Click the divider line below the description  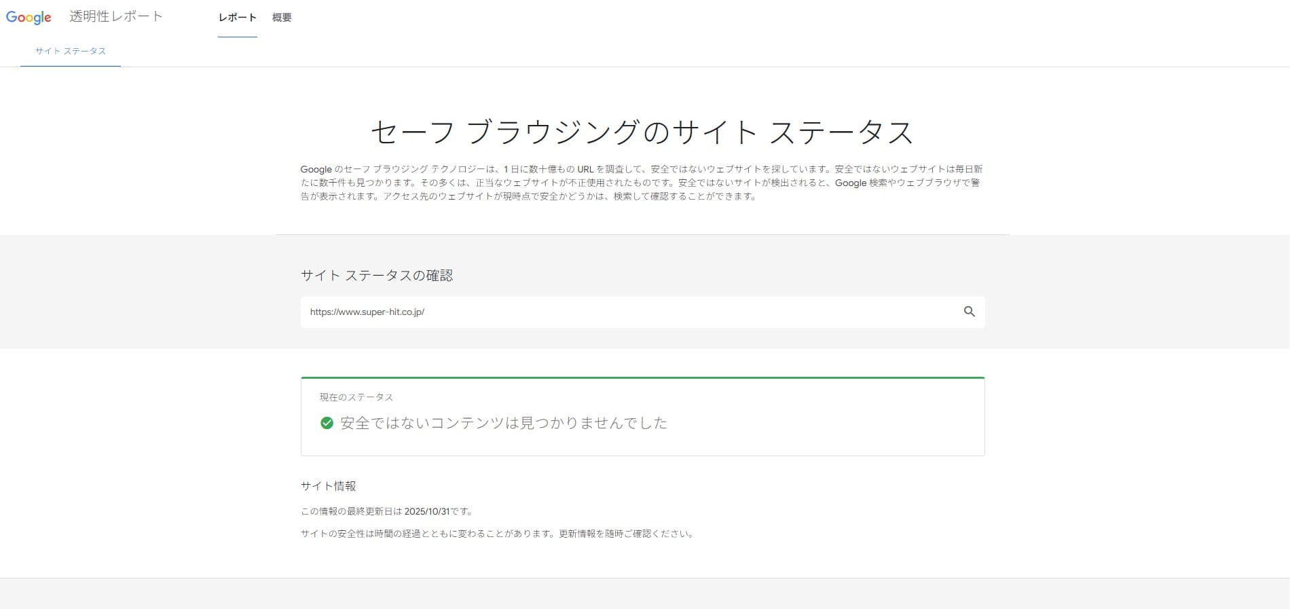click(x=642, y=234)
